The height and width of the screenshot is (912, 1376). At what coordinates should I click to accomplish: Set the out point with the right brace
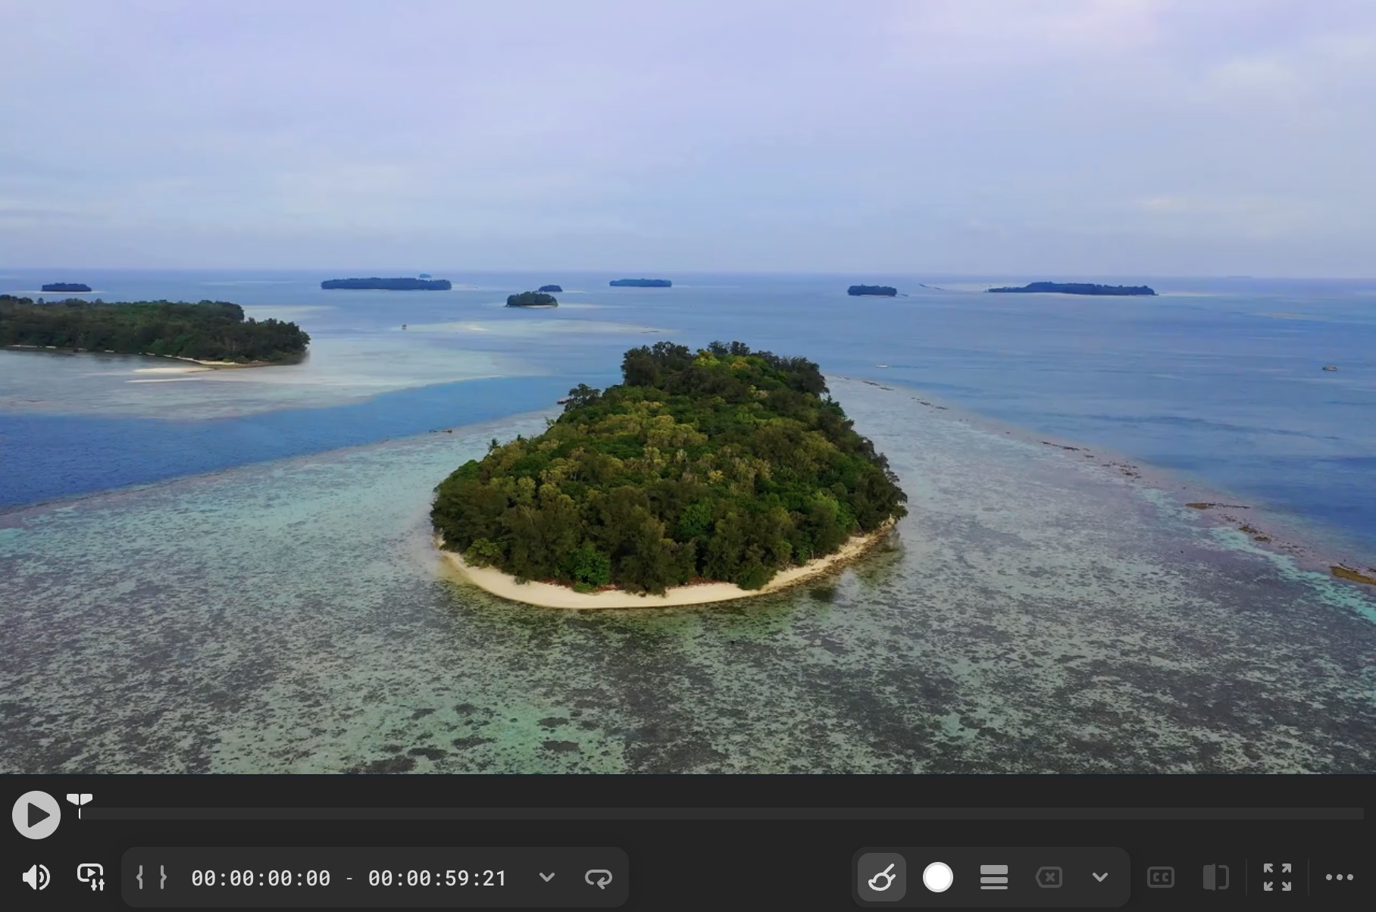tap(163, 877)
